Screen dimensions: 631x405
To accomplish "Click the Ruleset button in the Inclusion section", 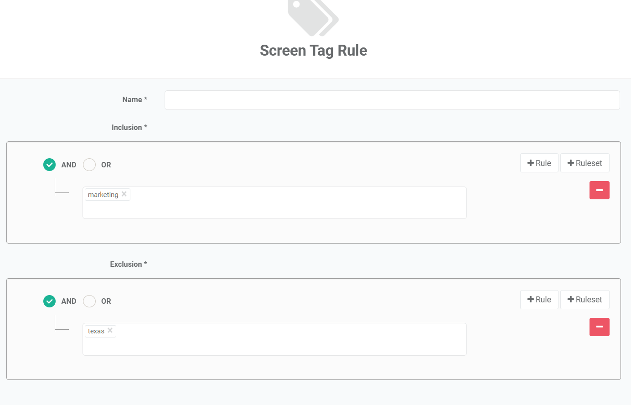I will [x=584, y=162].
